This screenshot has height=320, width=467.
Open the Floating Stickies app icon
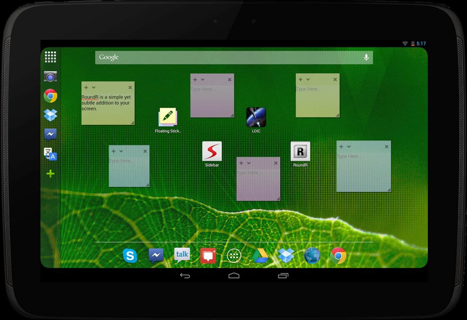[168, 118]
